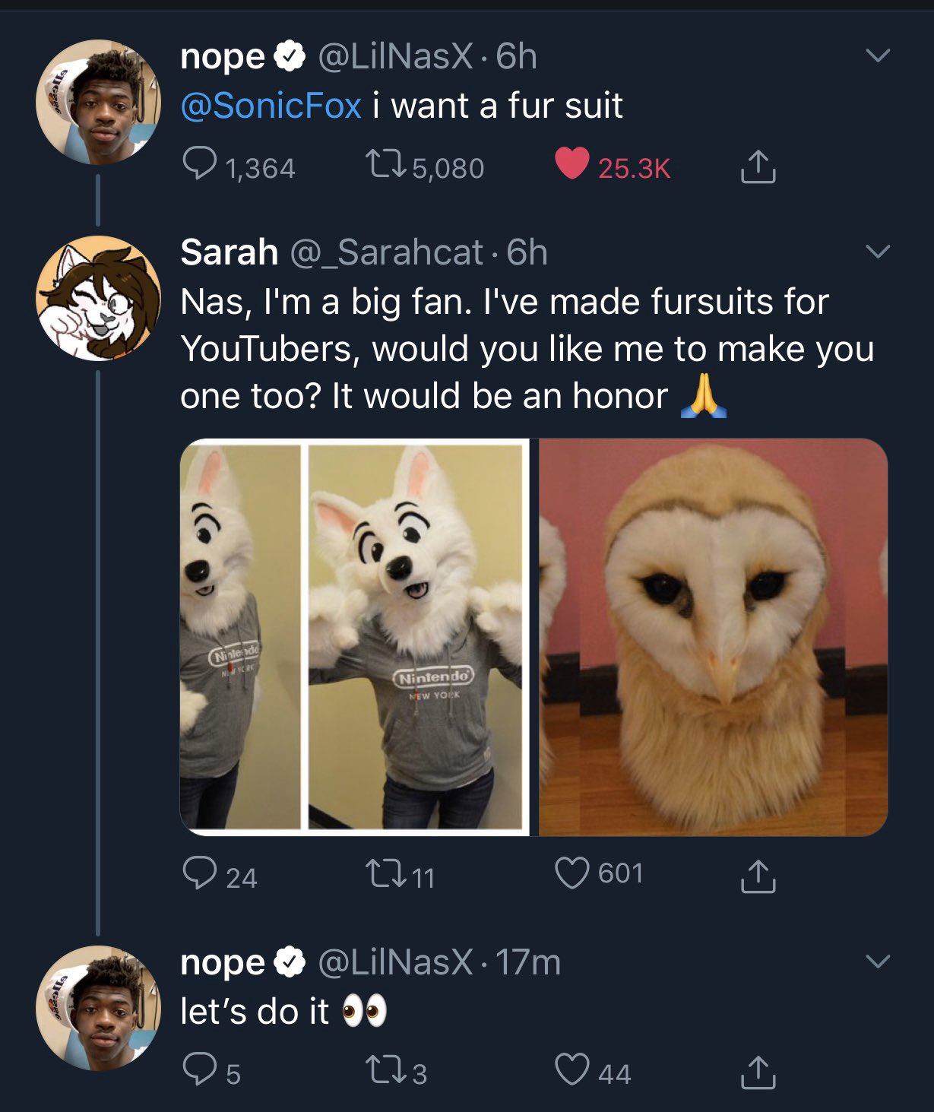Open options chevron on first LilNasX tweet
934x1112 pixels.
point(878,55)
